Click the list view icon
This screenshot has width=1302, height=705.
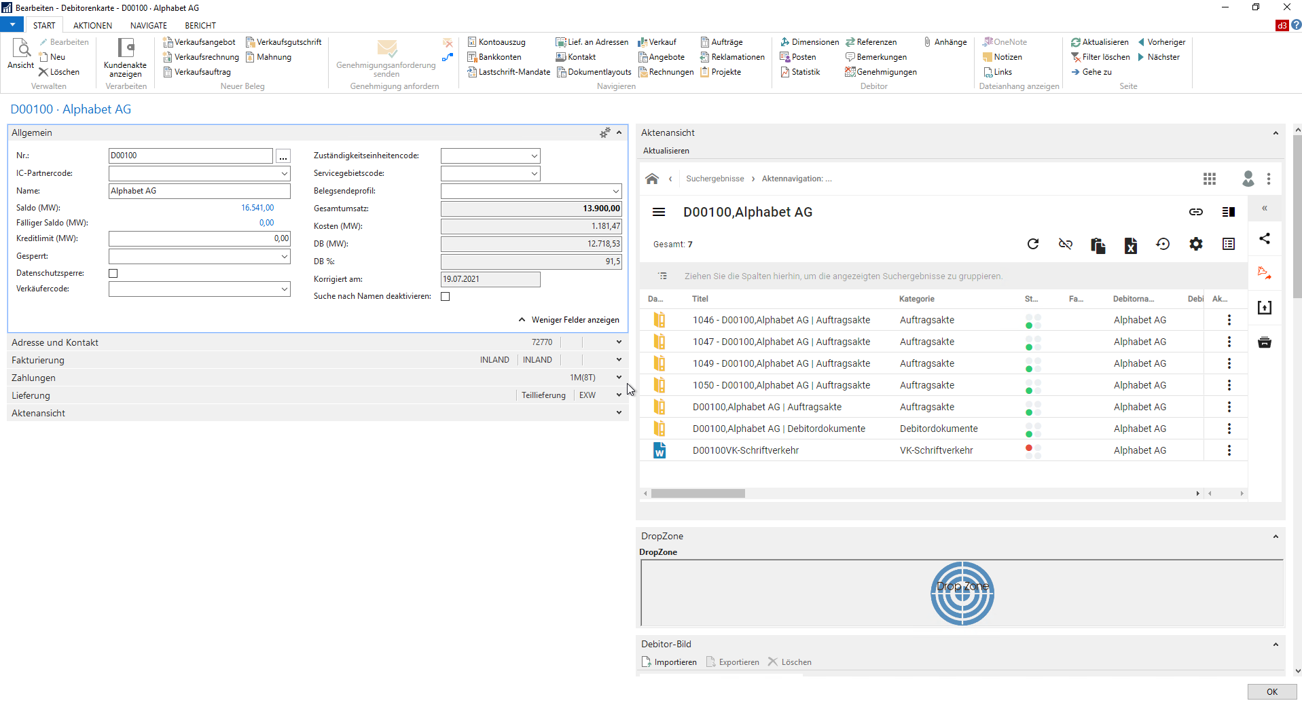[x=1229, y=244]
